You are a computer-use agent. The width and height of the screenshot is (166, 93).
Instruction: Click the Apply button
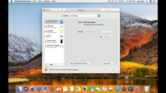114,69
